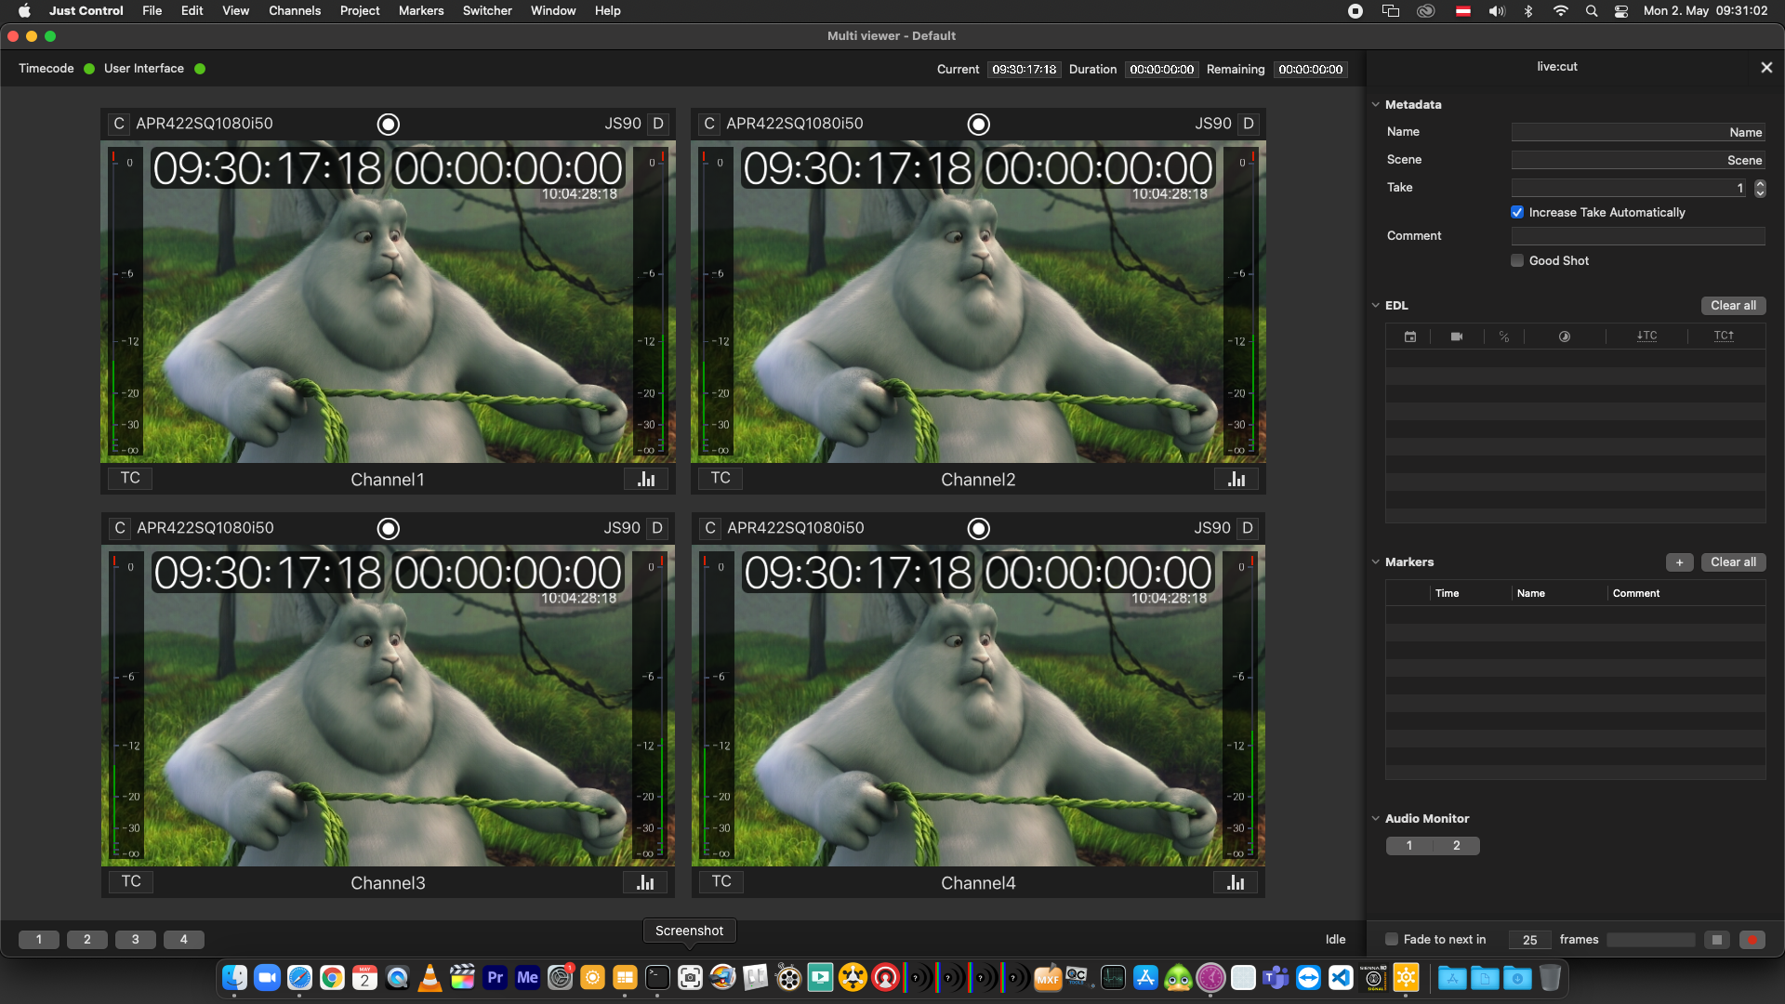Open audio levels icon for Channel4
The width and height of the screenshot is (1785, 1004).
point(1236,882)
